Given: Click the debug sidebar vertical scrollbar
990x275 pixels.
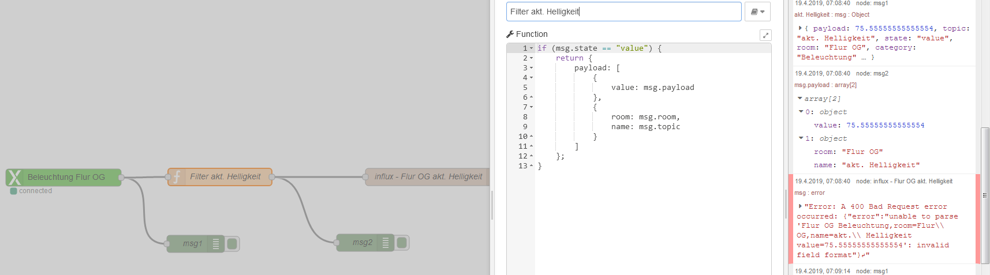Looking at the screenshot, I should pyautogui.click(x=985, y=195).
